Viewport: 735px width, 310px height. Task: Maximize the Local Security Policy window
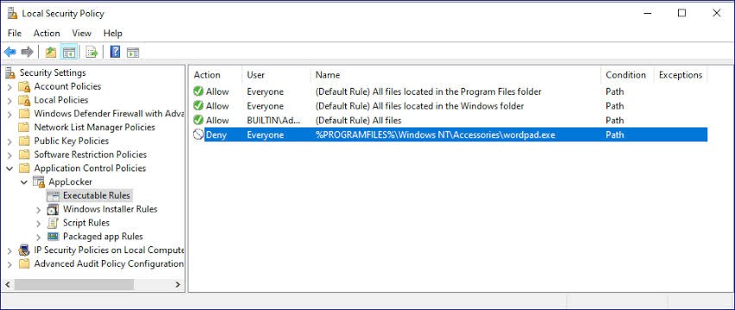coord(682,13)
